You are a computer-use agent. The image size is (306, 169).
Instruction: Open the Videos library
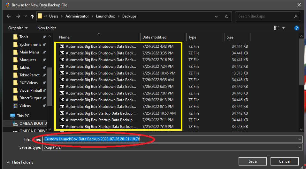tap(25, 106)
